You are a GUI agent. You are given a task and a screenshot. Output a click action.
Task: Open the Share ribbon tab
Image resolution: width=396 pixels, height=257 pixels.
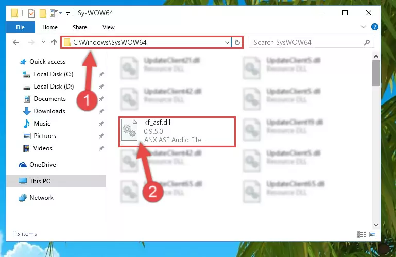point(80,27)
